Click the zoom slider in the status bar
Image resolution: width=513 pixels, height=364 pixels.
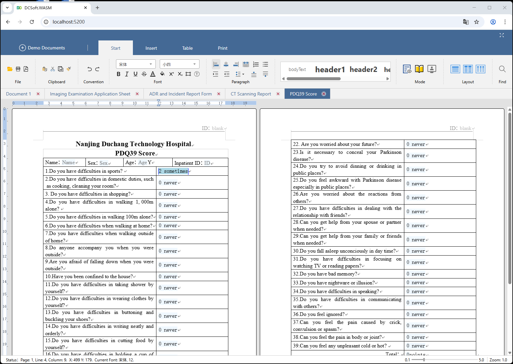coord(424,360)
